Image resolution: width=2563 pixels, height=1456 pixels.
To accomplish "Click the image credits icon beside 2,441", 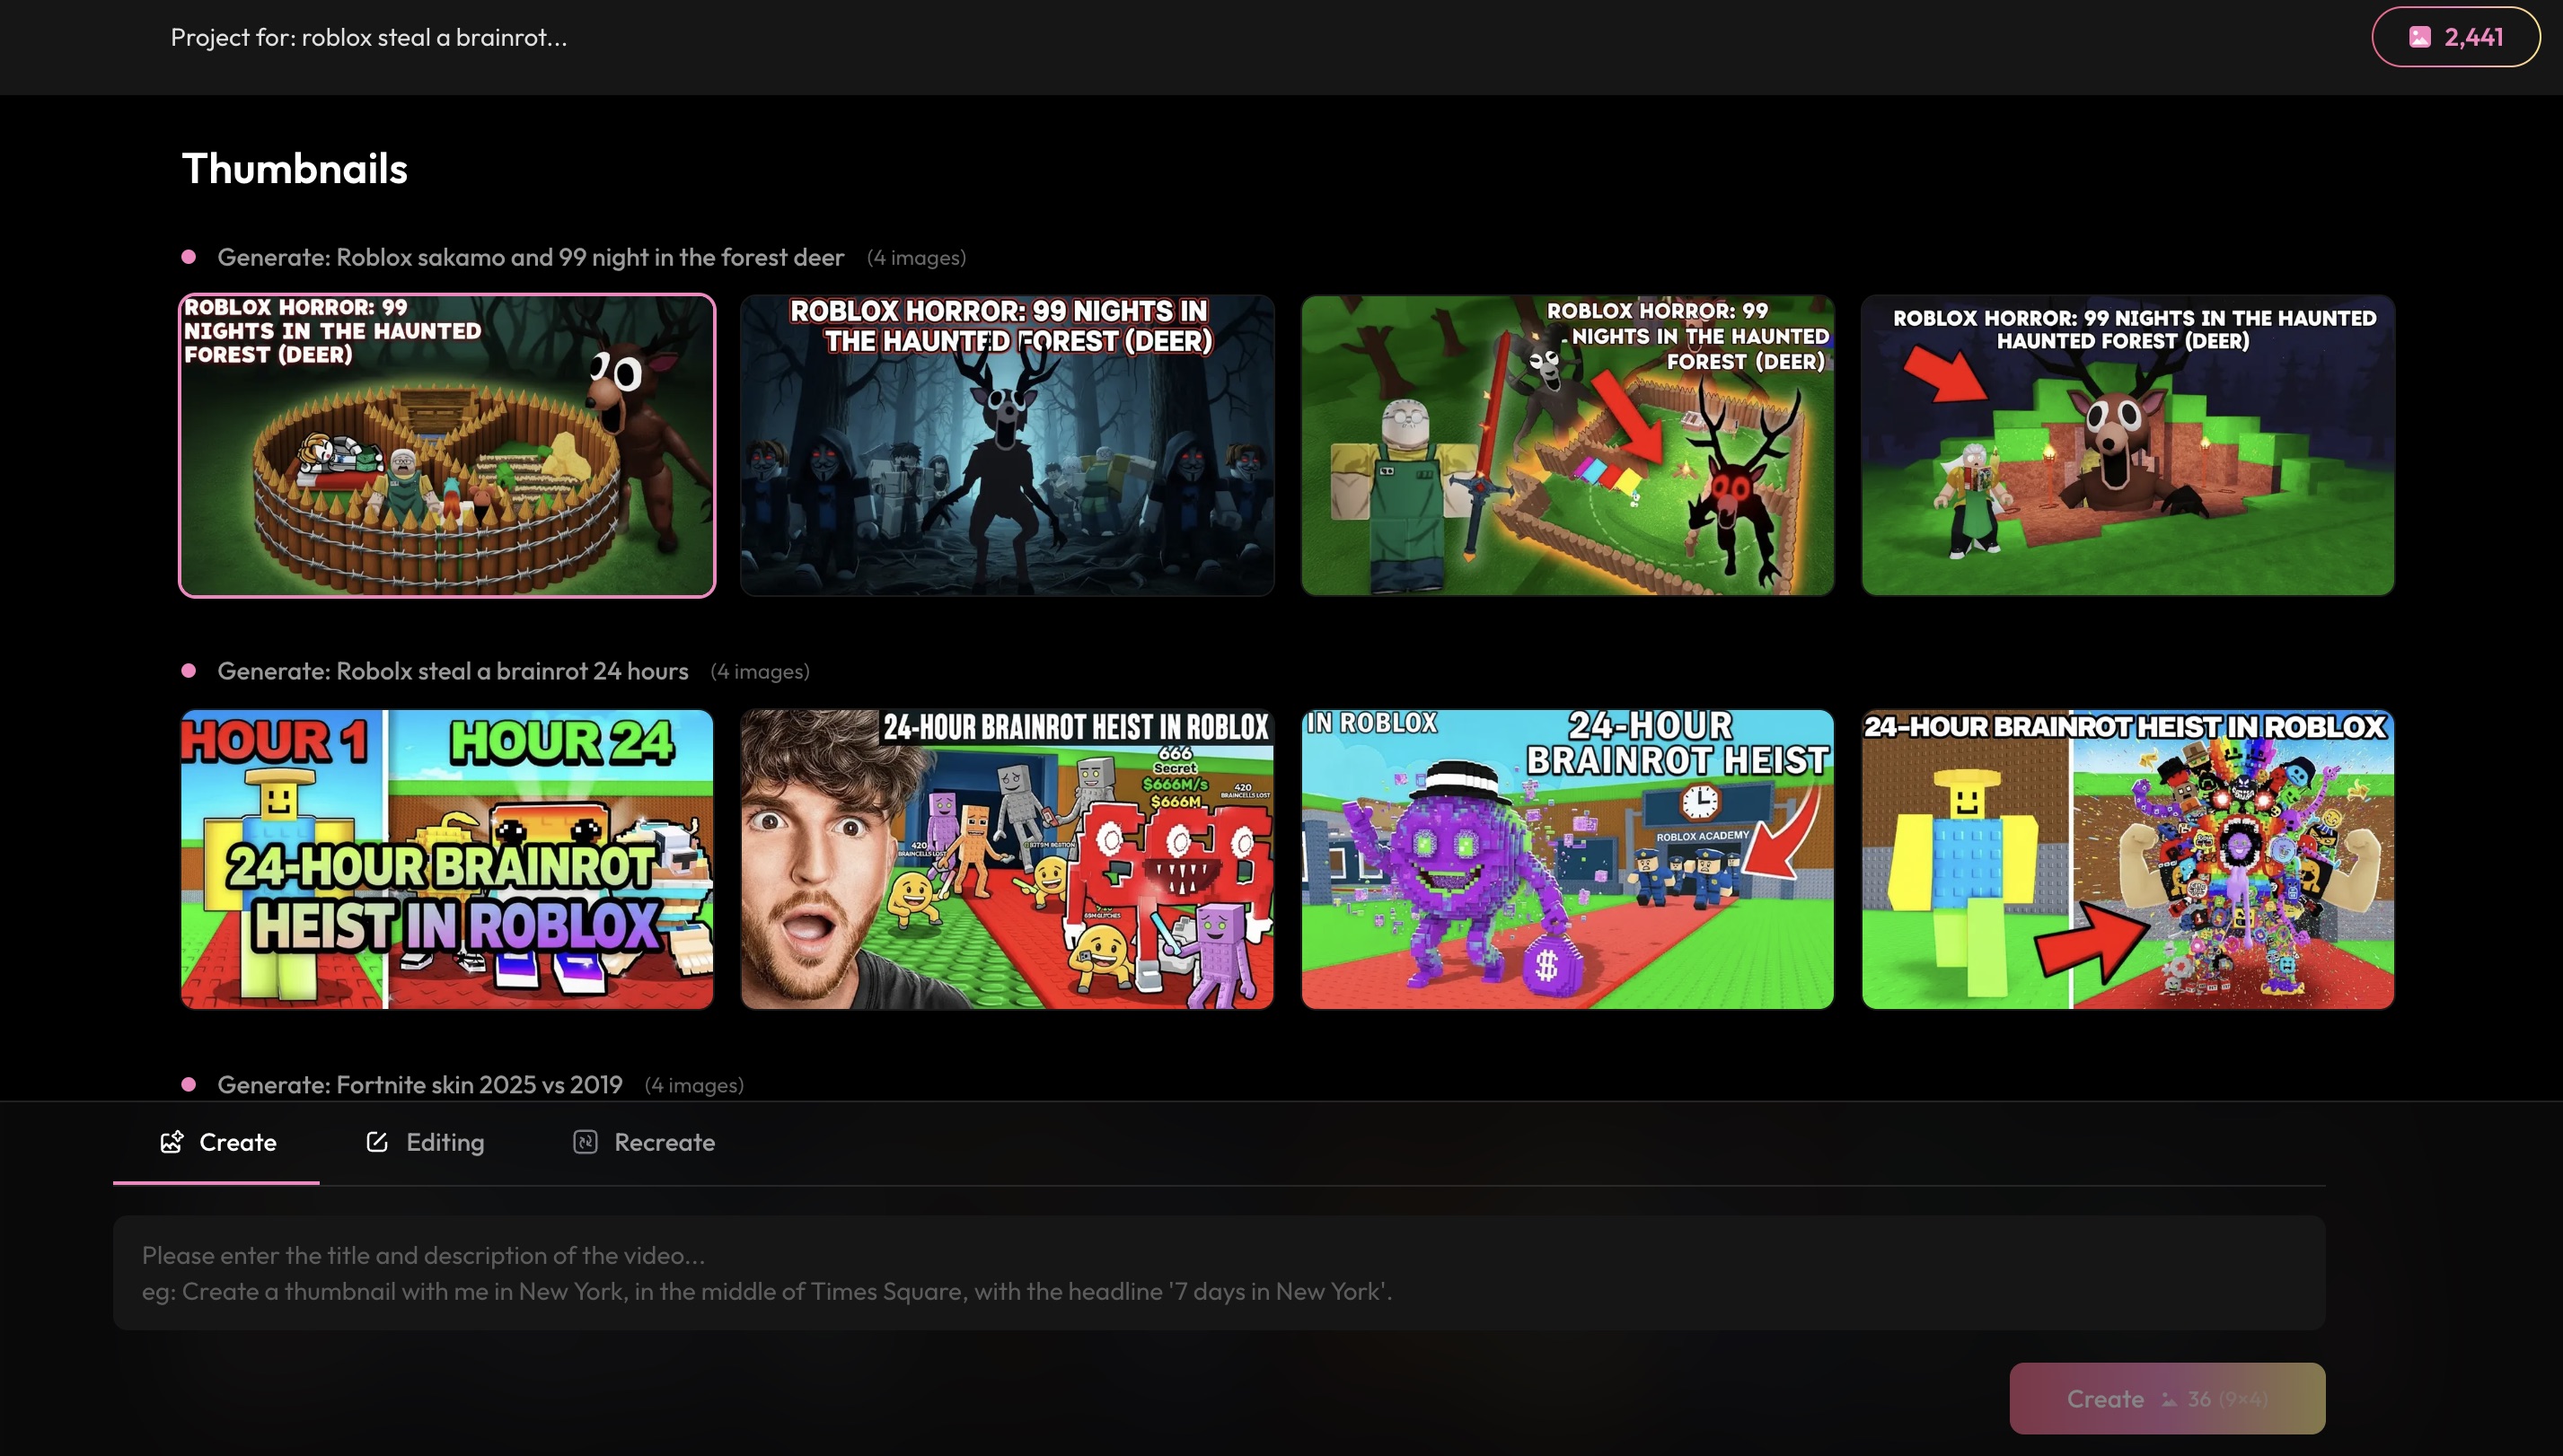I will pyautogui.click(x=2419, y=37).
